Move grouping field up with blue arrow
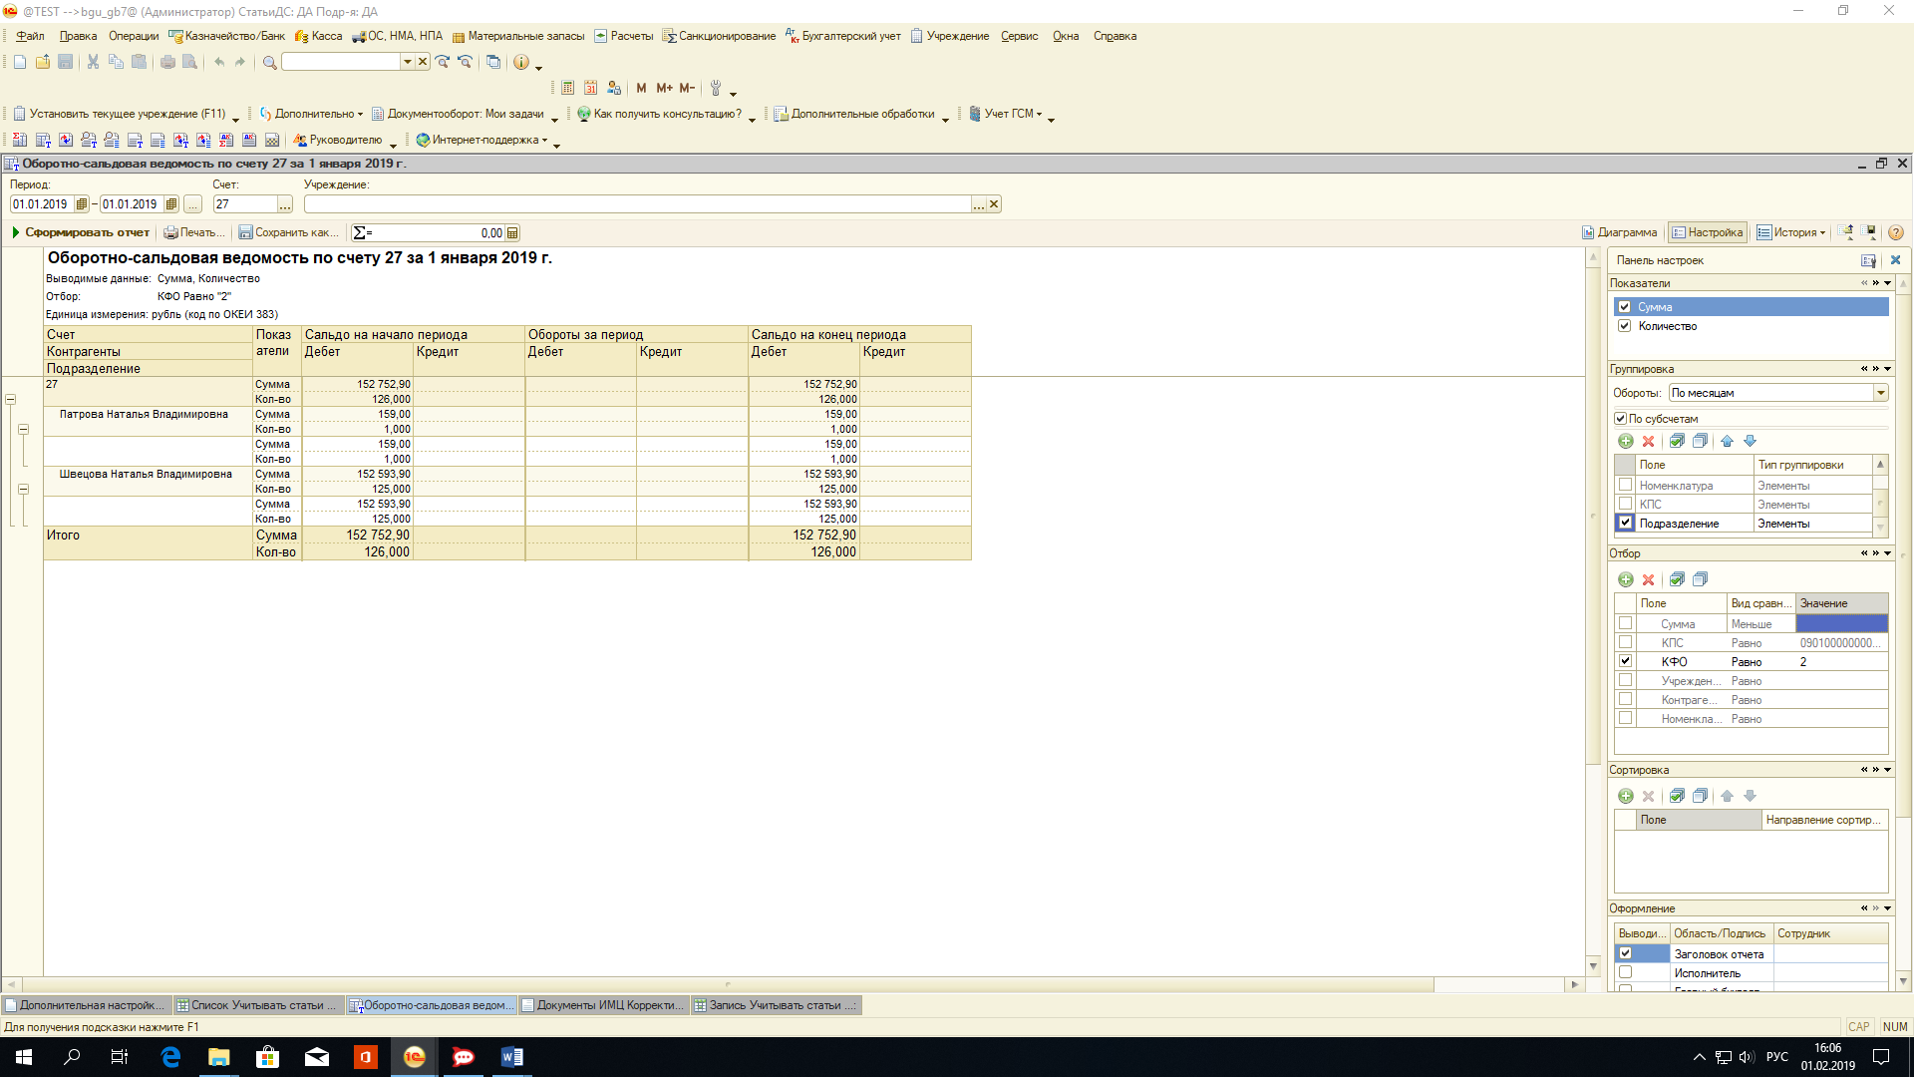 pyautogui.click(x=1727, y=441)
